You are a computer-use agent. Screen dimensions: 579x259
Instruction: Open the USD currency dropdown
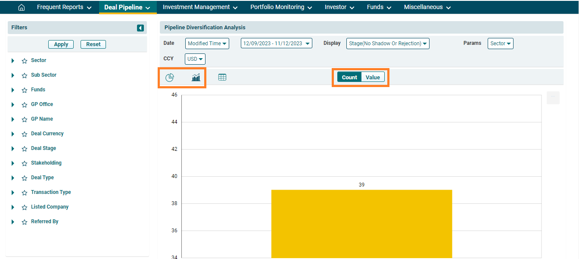pyautogui.click(x=195, y=59)
